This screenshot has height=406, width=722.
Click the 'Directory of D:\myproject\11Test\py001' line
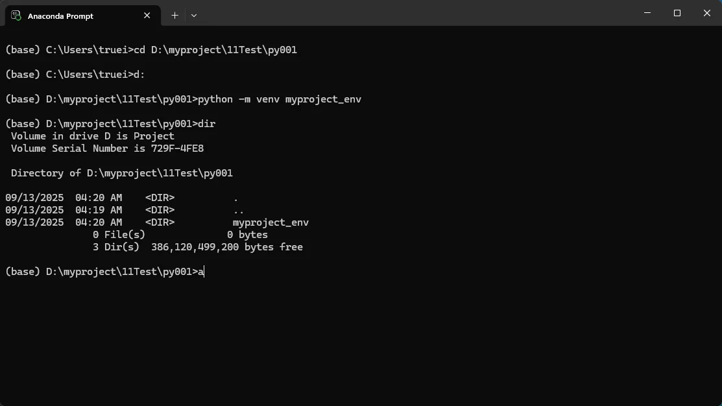122,173
